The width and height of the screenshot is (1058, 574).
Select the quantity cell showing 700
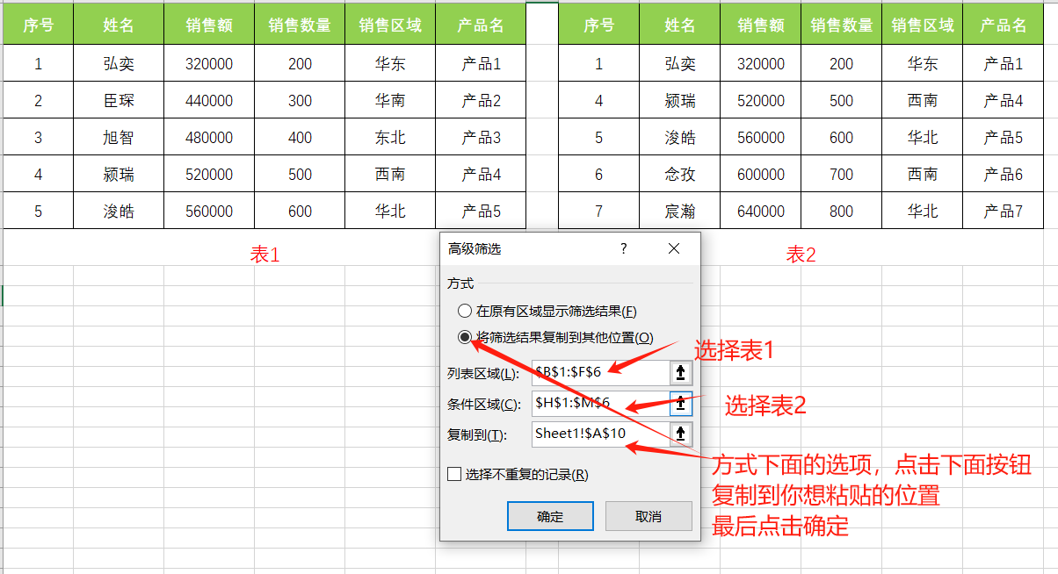pyautogui.click(x=841, y=175)
